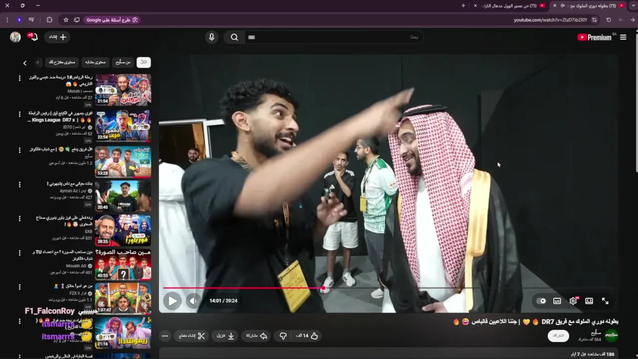Screen dimensions: 638x359
Task: Select the 'محتوى مشابه' filter chip
Action: [95, 62]
